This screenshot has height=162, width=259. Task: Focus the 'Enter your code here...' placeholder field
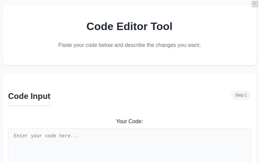tap(47, 136)
